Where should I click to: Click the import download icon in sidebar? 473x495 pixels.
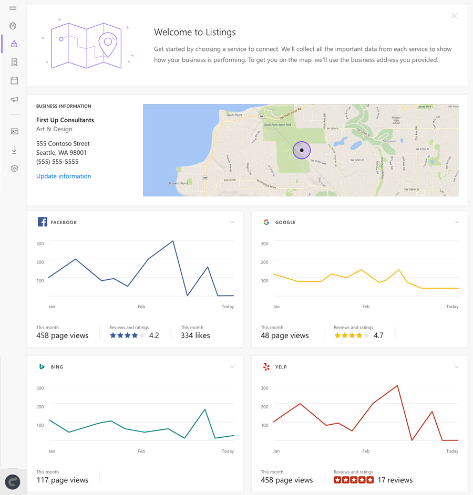[14, 150]
